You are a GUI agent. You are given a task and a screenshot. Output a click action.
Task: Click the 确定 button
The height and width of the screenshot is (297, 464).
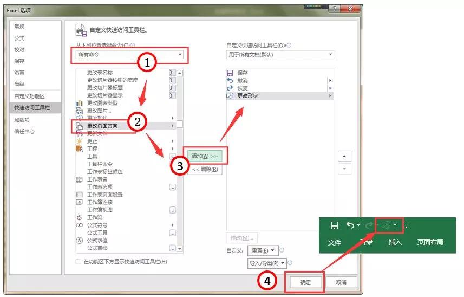pyautogui.click(x=306, y=282)
